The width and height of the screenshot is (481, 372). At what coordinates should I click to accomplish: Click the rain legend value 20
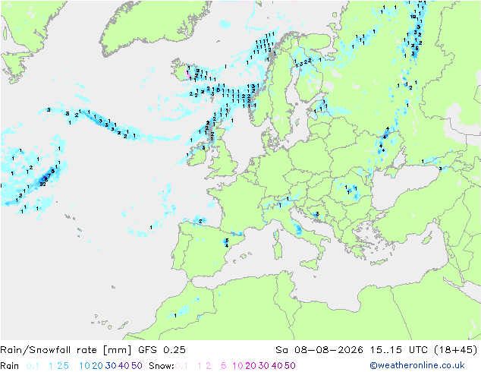98,366
